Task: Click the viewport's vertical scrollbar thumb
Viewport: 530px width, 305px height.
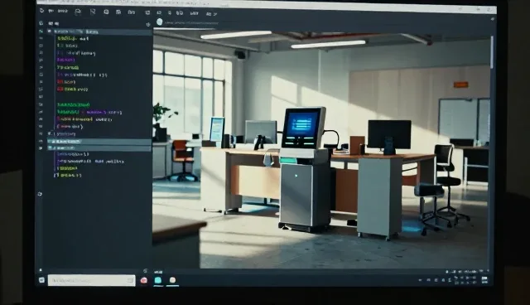Action: pyautogui.click(x=491, y=51)
